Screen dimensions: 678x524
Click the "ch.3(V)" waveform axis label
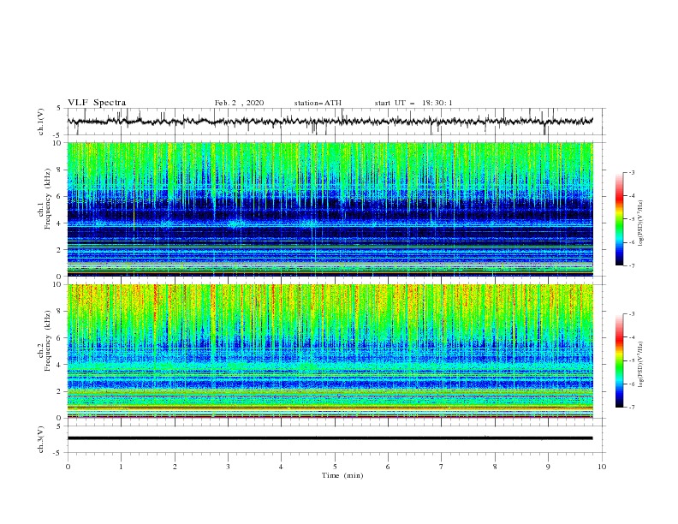coord(41,440)
